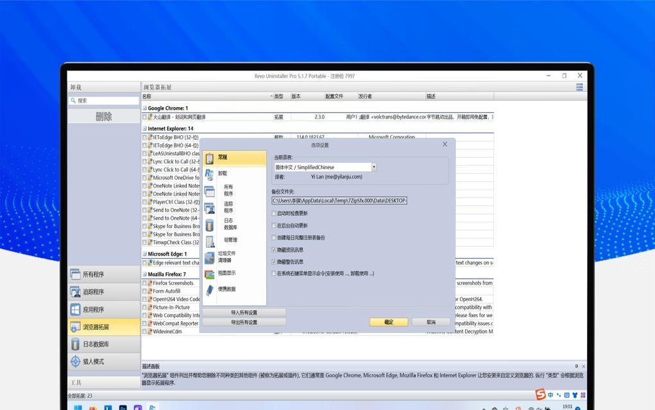Click the 浏览器拓展 icon in main sidebar
The width and height of the screenshot is (655, 410).
click(75, 327)
